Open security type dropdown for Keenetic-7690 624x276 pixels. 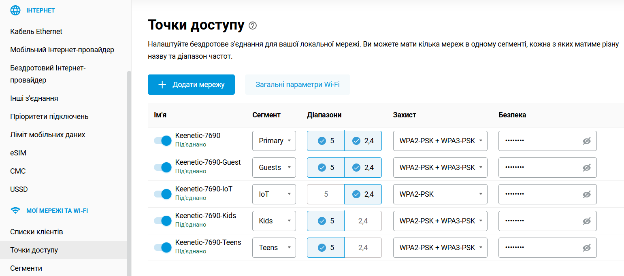click(x=440, y=141)
